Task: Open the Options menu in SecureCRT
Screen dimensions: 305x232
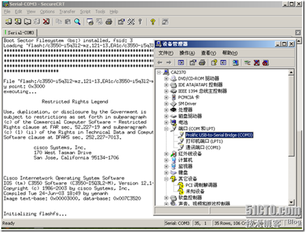Action: tap(47, 12)
